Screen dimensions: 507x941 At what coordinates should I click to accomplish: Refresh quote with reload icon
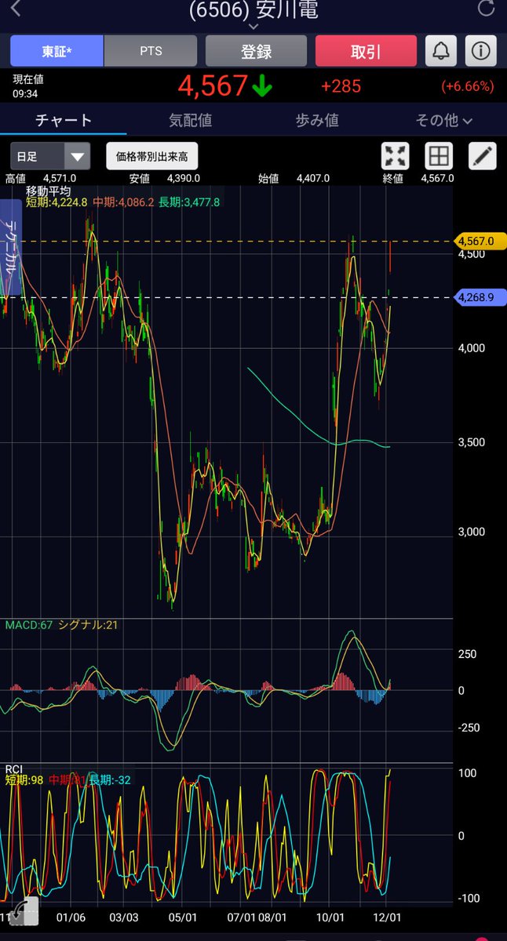coord(487,9)
